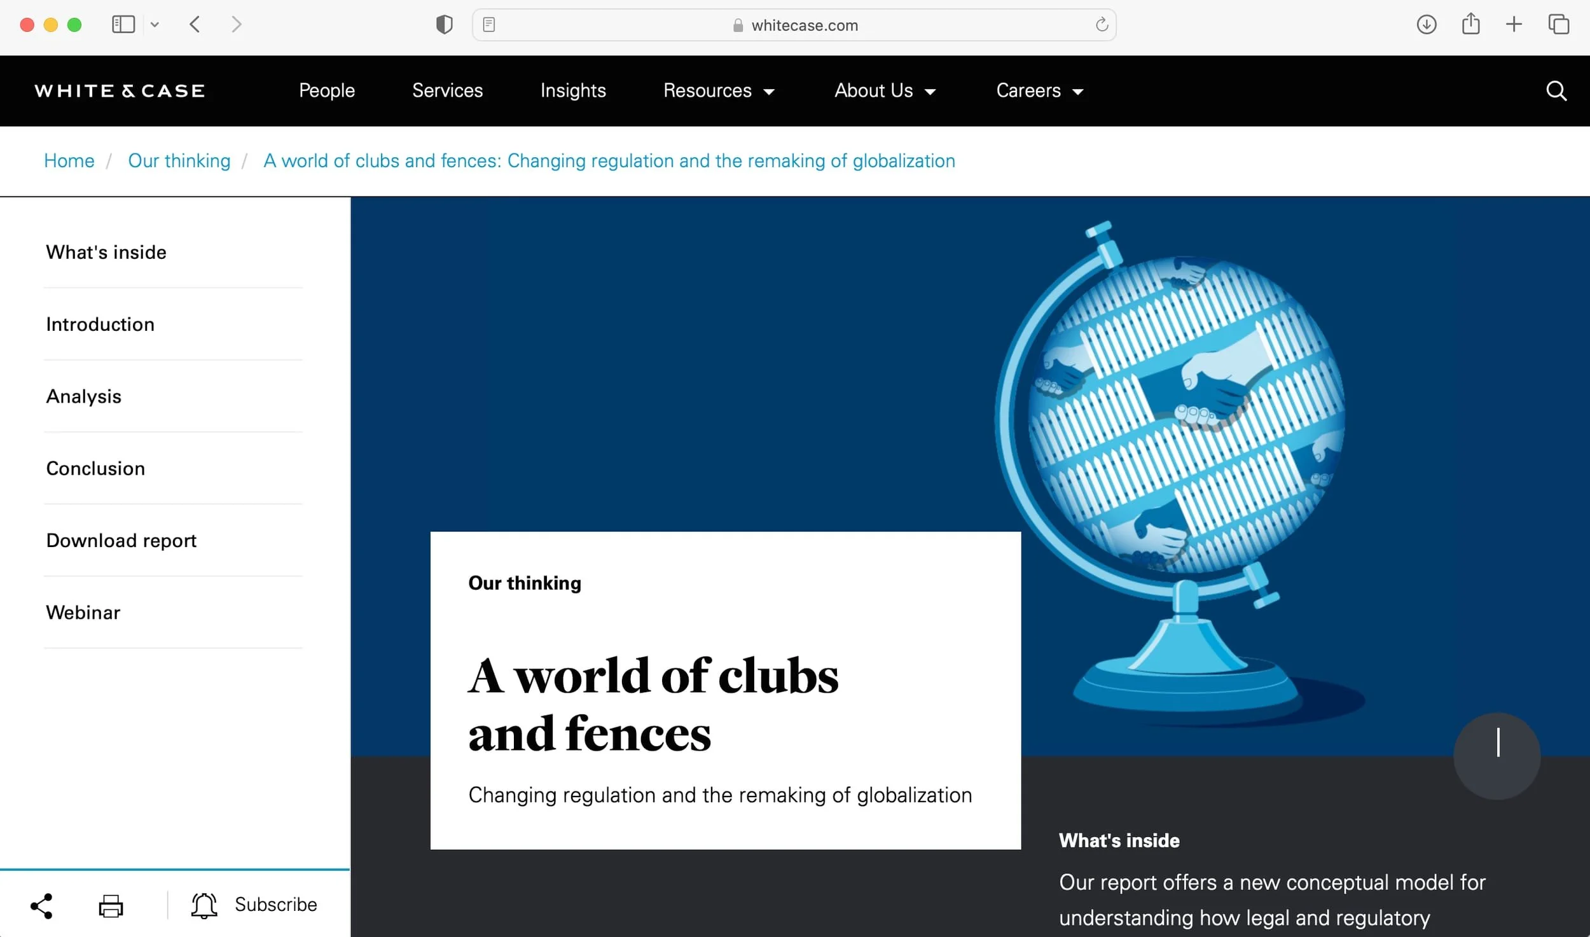The width and height of the screenshot is (1590, 937).
Task: Click the Subscribe bell icon
Action: click(x=204, y=905)
